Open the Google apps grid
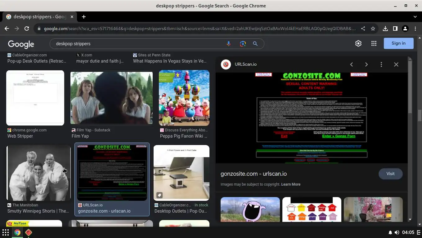The width and height of the screenshot is (422, 238). tap(374, 43)
